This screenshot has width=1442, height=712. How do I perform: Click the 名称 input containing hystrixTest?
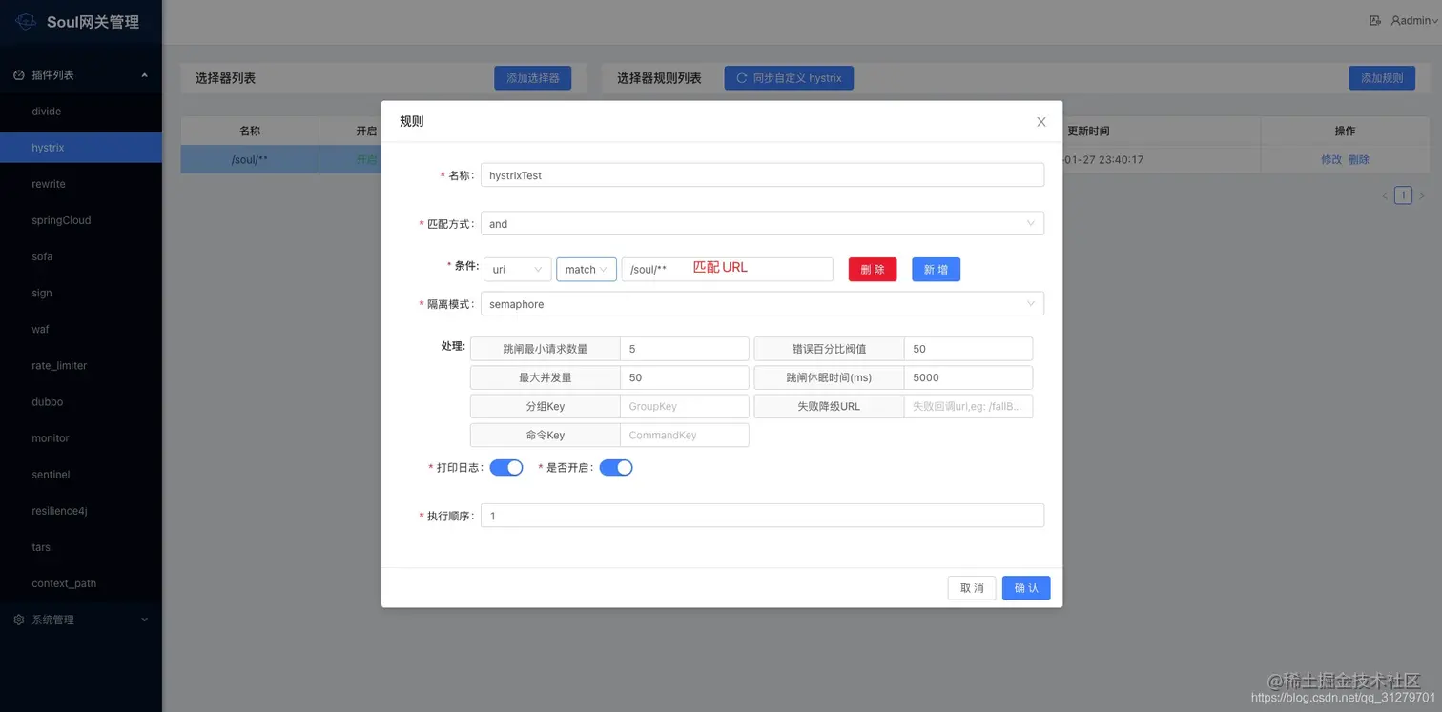click(761, 175)
